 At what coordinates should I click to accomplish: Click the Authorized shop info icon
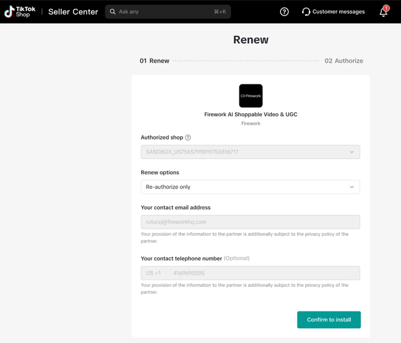click(x=188, y=138)
